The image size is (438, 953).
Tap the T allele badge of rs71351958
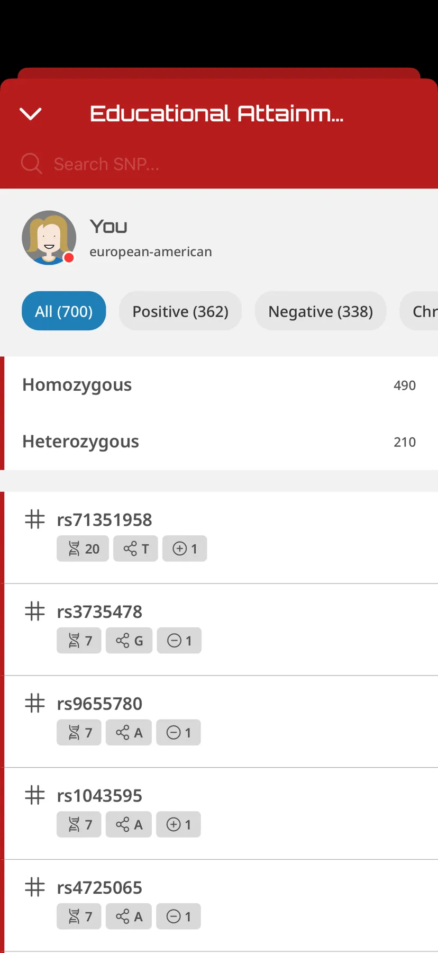pos(135,549)
